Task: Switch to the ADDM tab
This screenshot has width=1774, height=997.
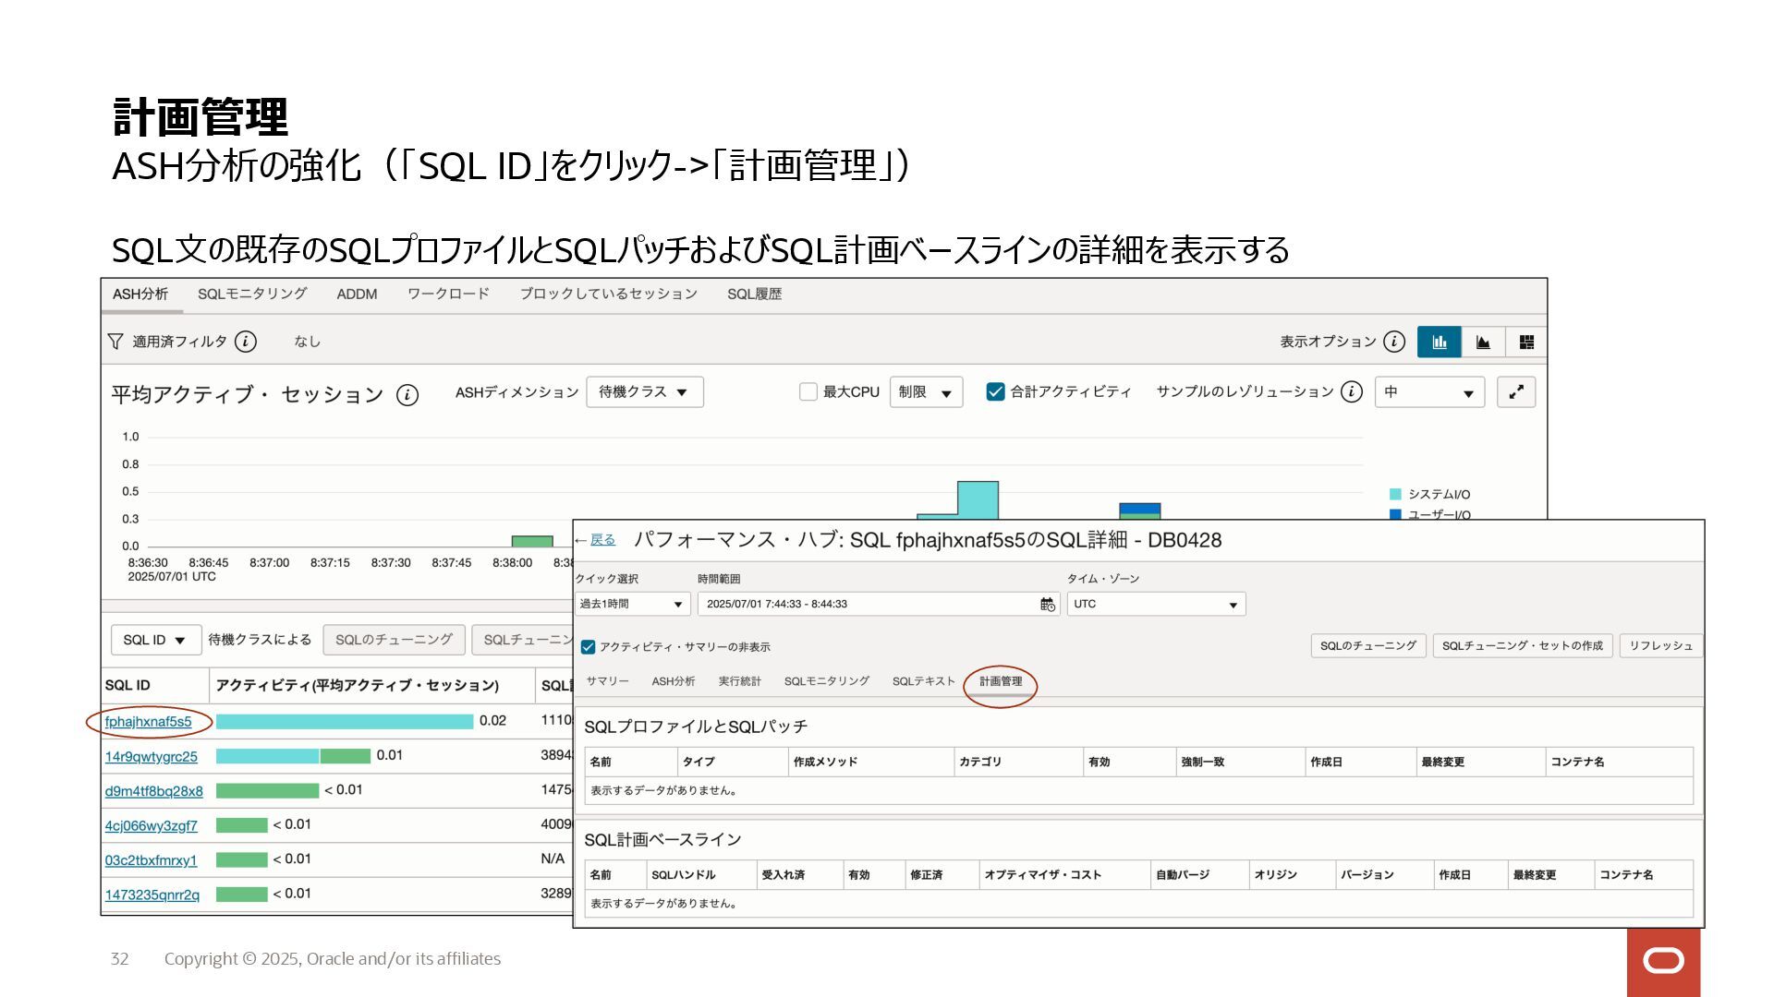Action: (x=357, y=294)
